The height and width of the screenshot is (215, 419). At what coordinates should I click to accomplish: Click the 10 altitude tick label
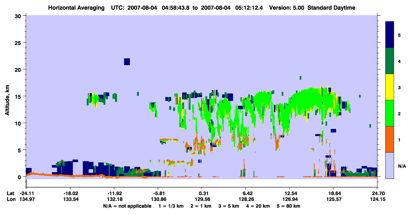tap(19, 123)
